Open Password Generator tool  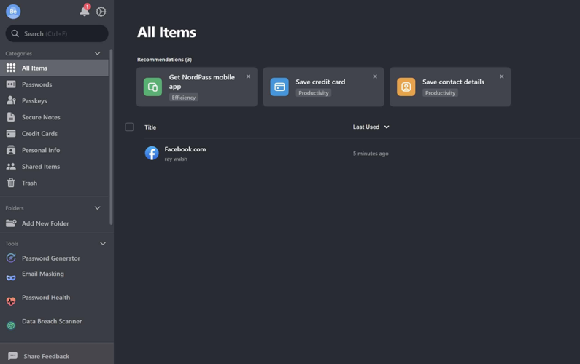click(50, 258)
